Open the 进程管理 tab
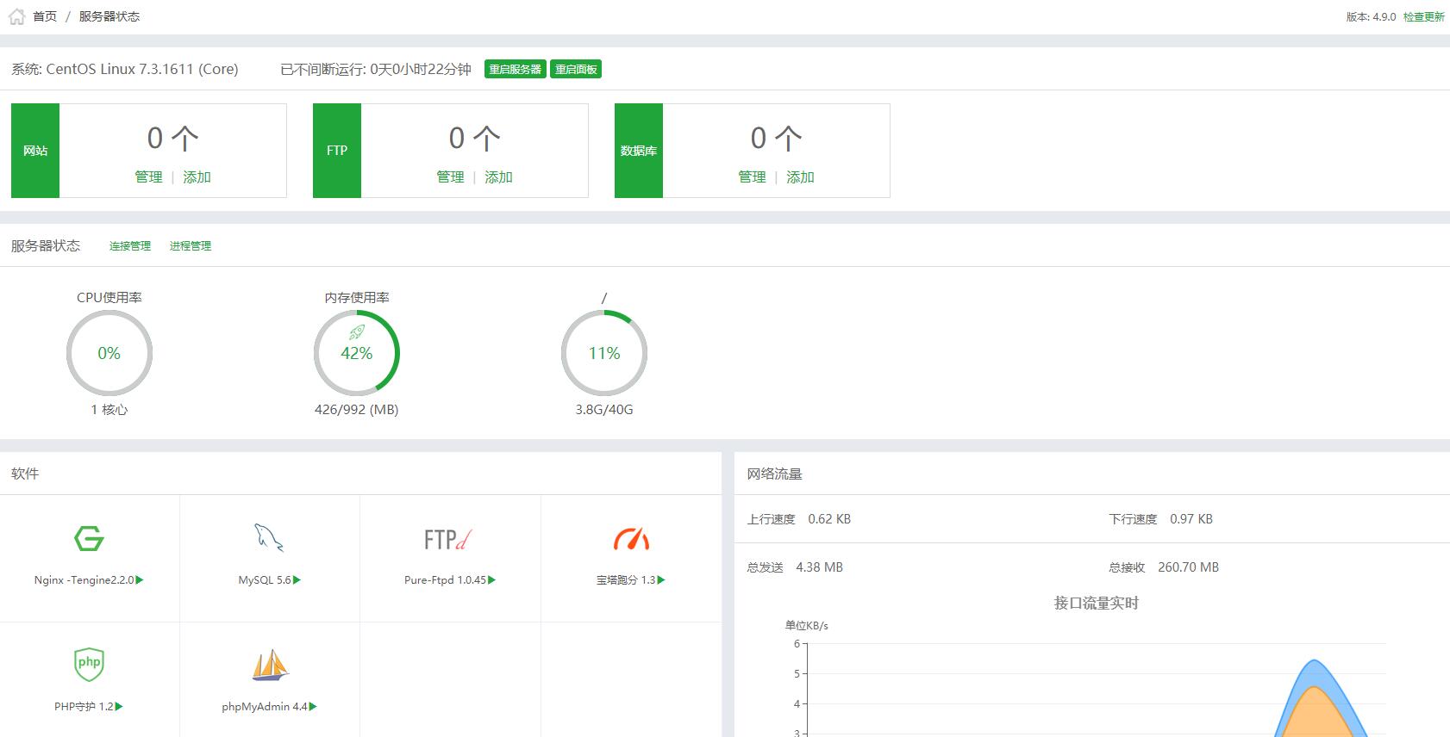The image size is (1450, 737). [191, 246]
